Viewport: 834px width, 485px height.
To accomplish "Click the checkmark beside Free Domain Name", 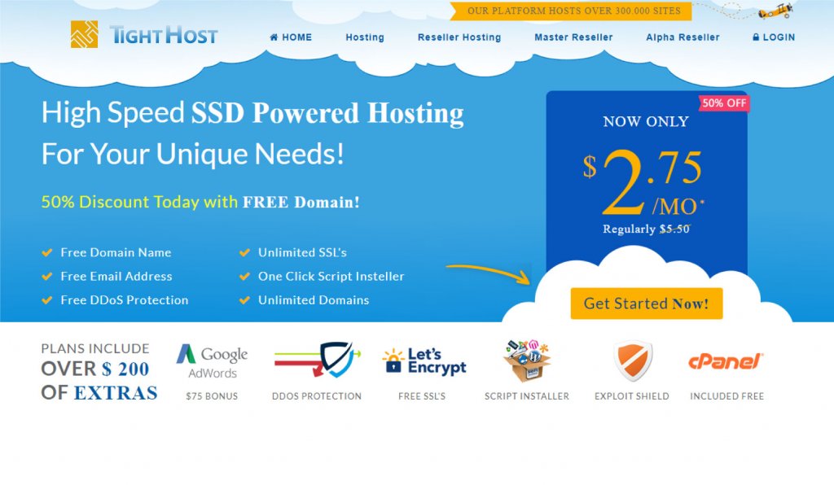I will [47, 252].
